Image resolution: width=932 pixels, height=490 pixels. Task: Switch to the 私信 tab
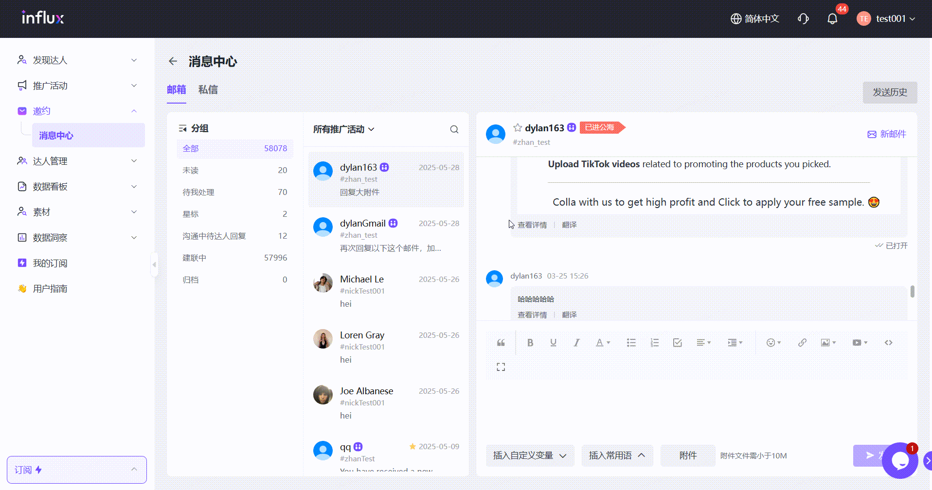208,90
